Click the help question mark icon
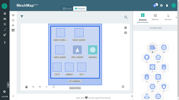The image size is (179, 100). (4, 91)
